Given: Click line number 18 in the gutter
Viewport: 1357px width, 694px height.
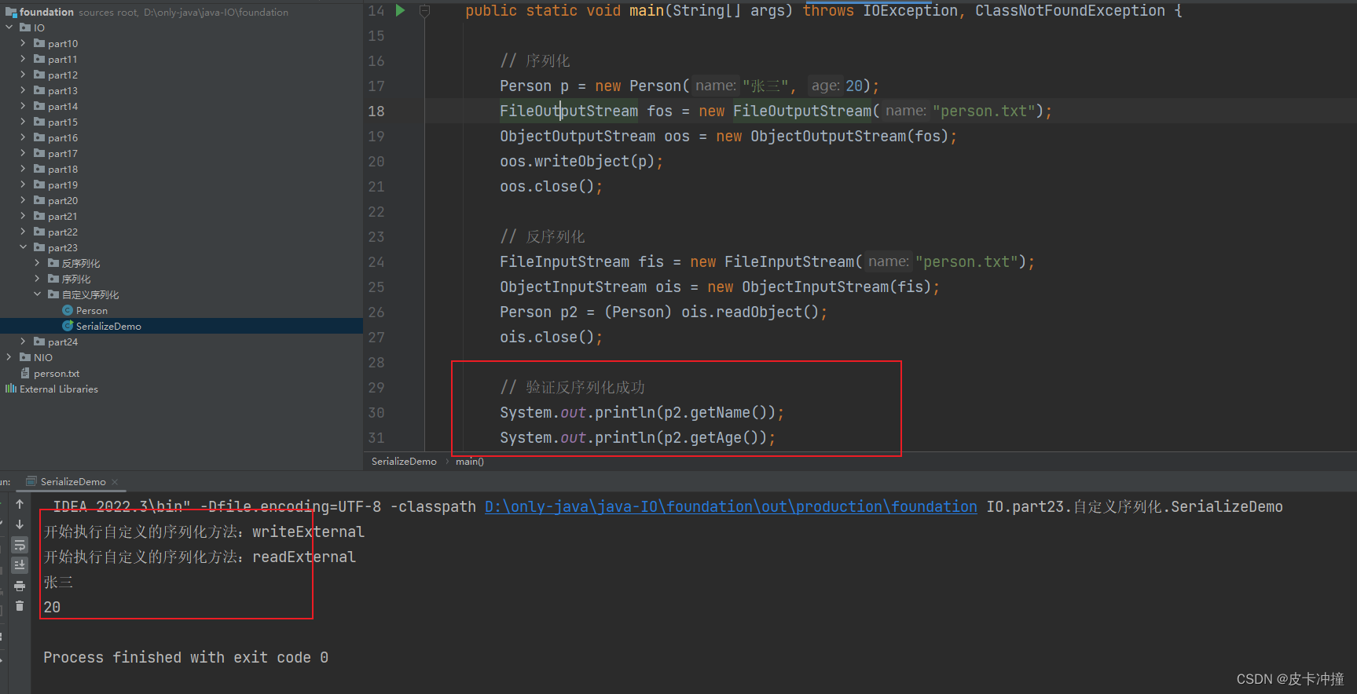Looking at the screenshot, I should click(376, 111).
